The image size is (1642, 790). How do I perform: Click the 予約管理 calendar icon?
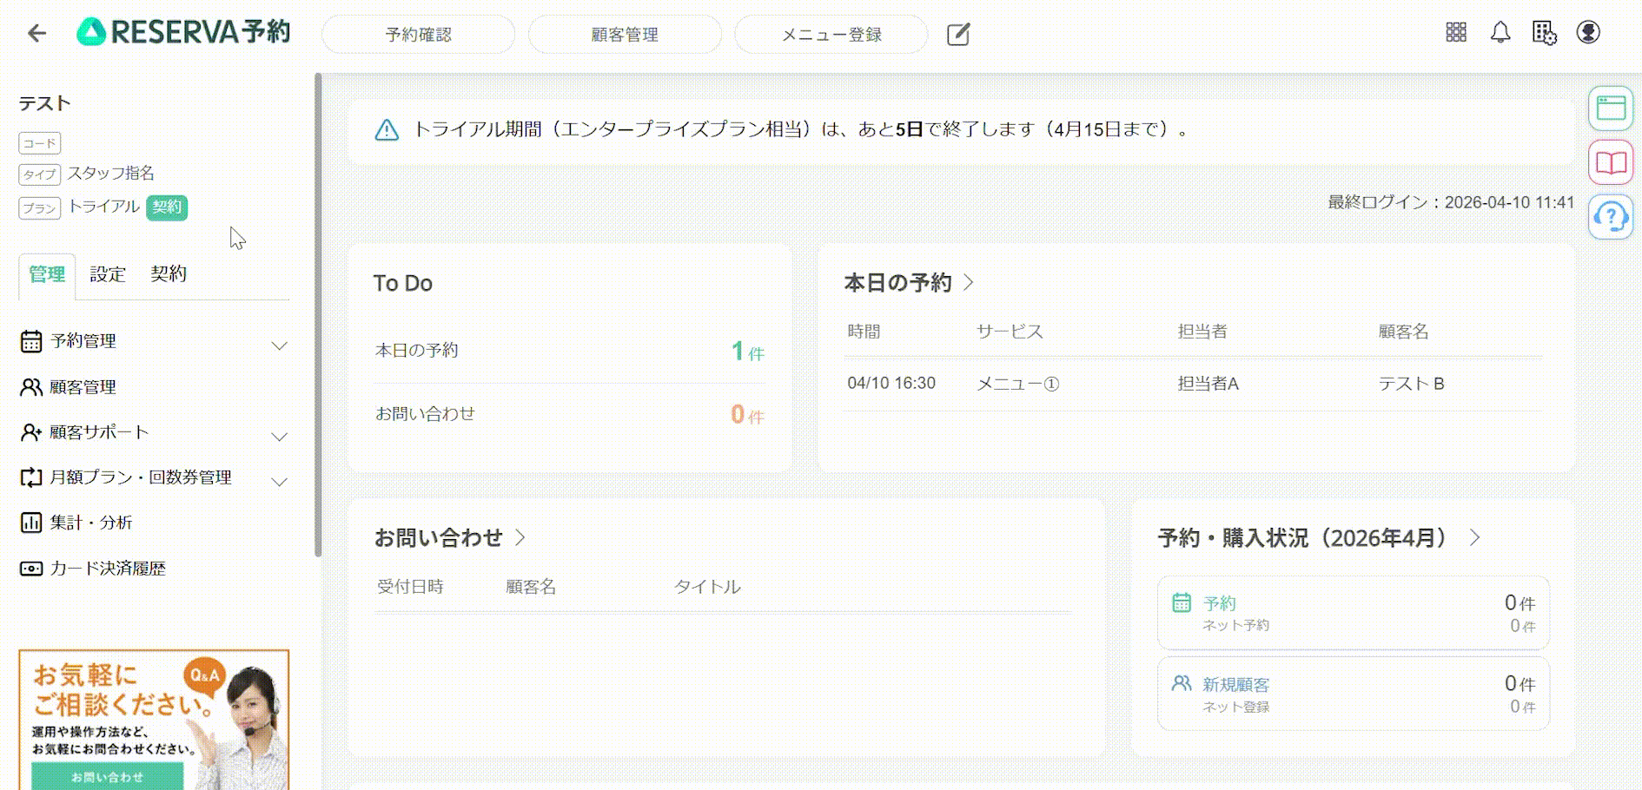(x=31, y=341)
